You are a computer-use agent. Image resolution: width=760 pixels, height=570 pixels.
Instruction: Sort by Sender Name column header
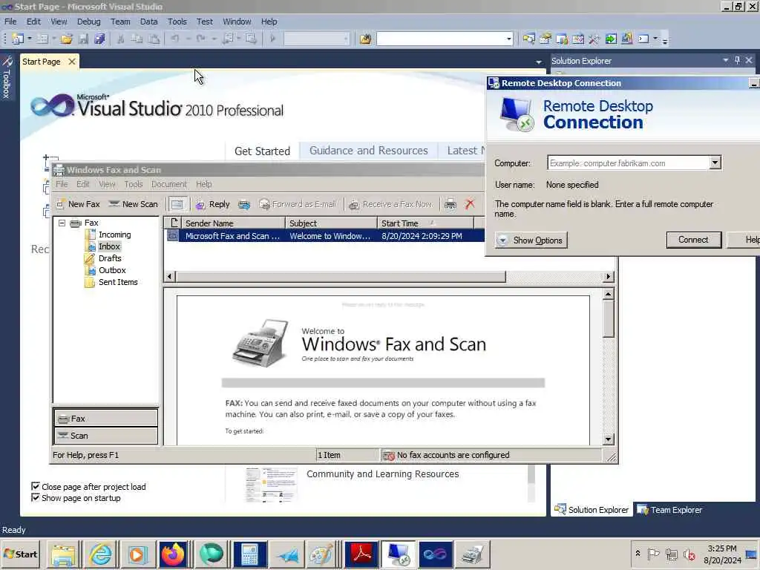click(x=233, y=223)
